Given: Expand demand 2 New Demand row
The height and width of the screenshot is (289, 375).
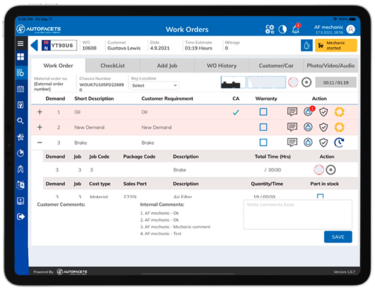Looking at the screenshot, I should coord(40,127).
